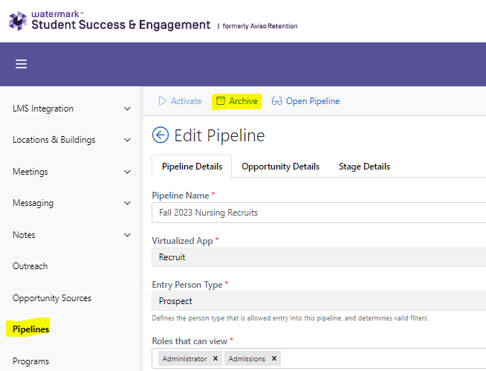Click the Edit Pipeline heading

tap(219, 135)
